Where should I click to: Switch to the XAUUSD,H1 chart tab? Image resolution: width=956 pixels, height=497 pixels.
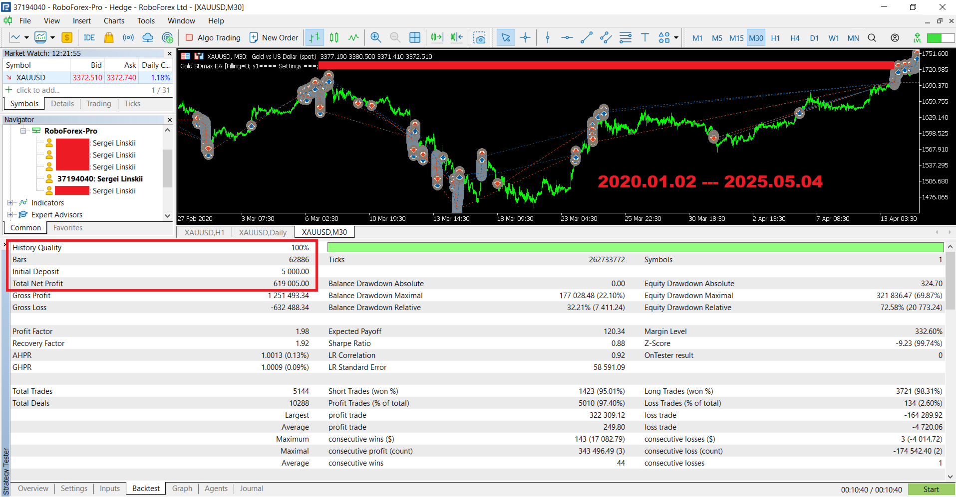click(x=204, y=232)
